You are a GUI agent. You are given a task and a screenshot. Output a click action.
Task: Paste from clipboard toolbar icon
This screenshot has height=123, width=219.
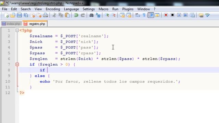(x=67, y=15)
